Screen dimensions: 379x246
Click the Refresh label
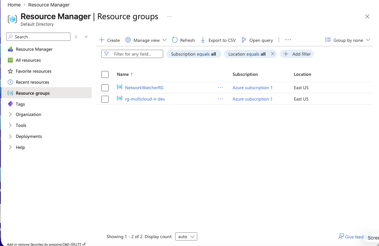pos(187,40)
